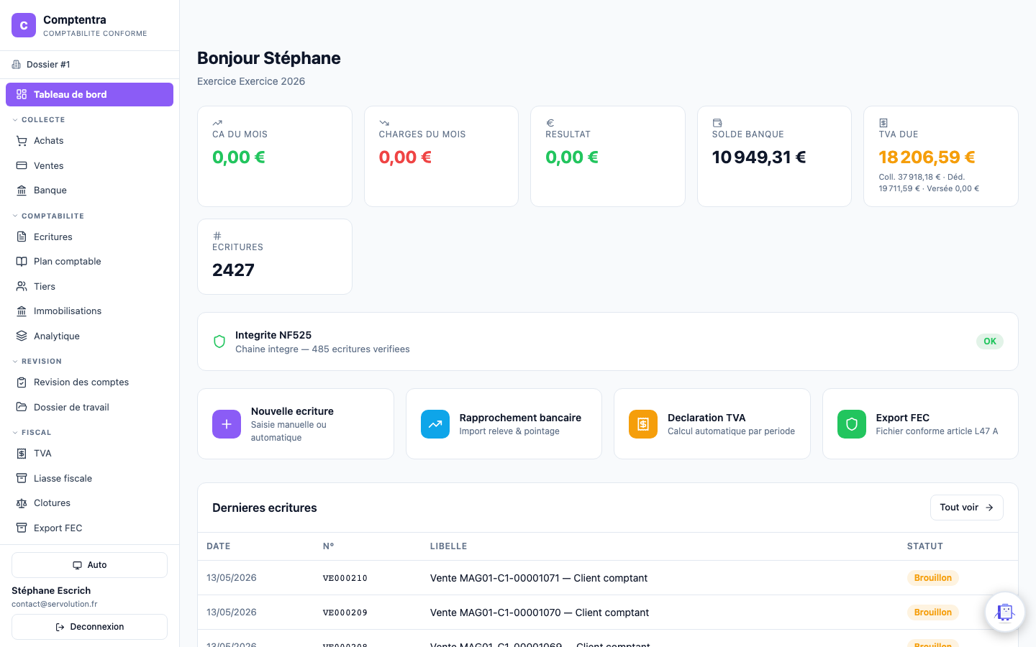Click the Integrite NF525 shield icon
1036x647 pixels.
tap(219, 341)
